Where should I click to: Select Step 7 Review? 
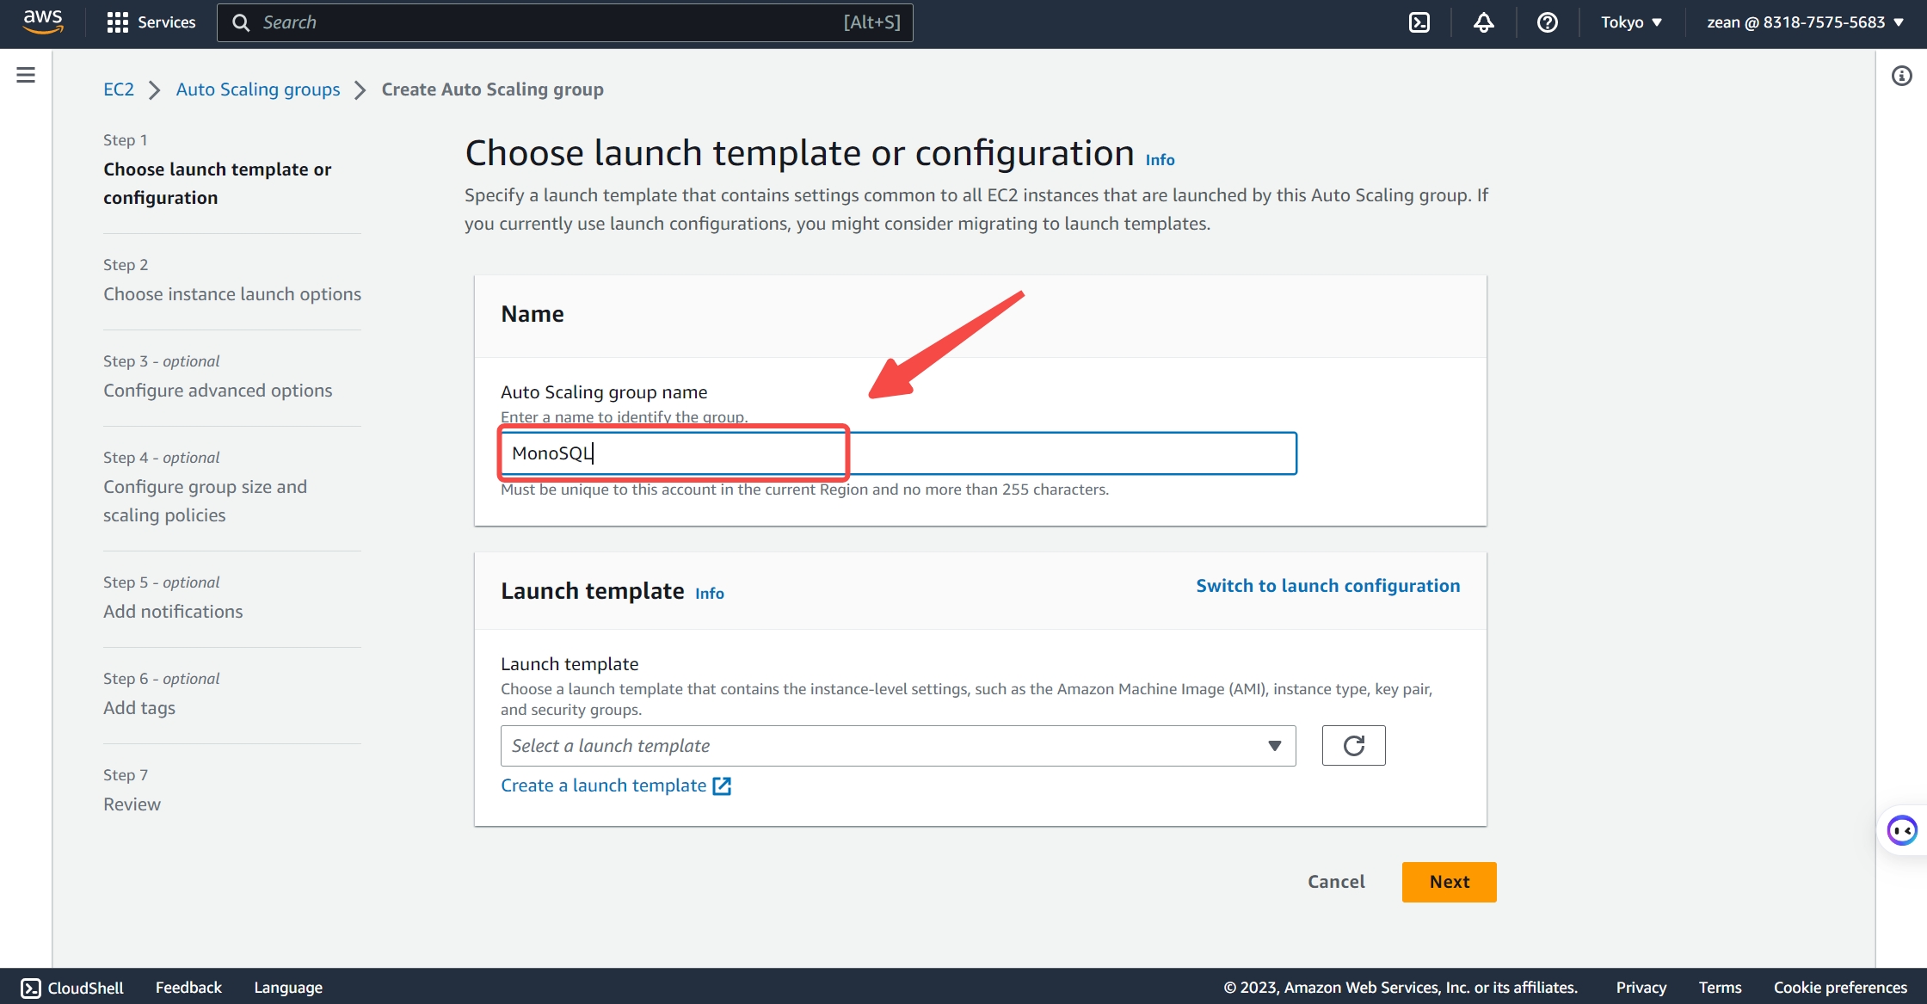tap(132, 804)
